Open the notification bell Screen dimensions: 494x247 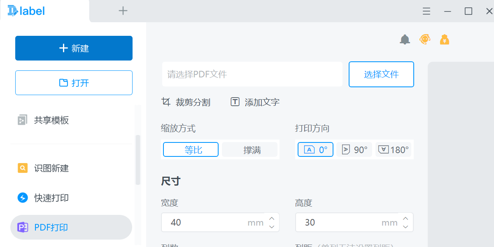click(x=405, y=39)
